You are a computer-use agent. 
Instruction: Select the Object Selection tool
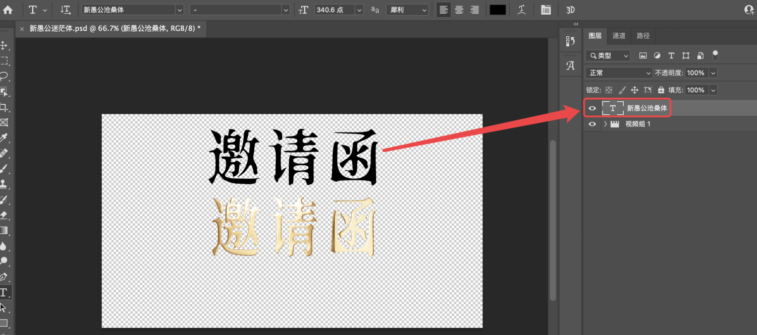tap(4, 92)
